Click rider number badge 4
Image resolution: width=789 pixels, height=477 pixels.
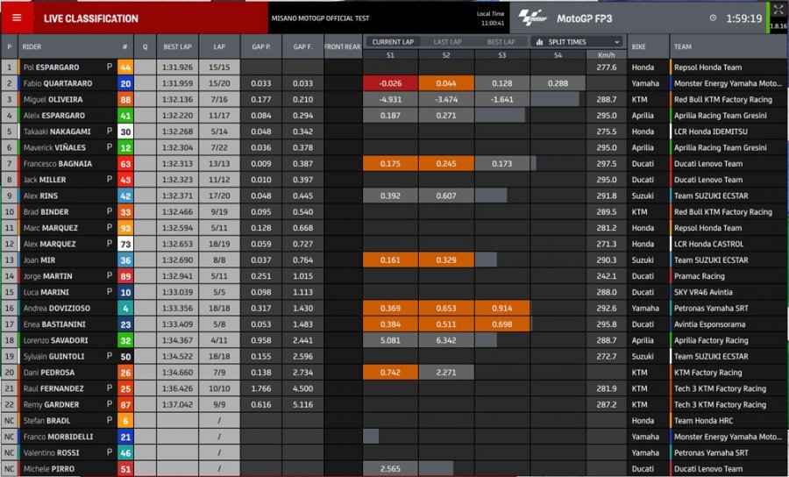125,309
